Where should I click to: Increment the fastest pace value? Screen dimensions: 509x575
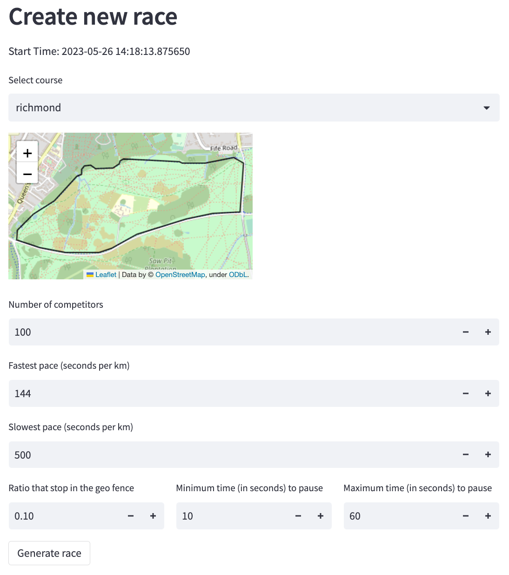tap(488, 393)
